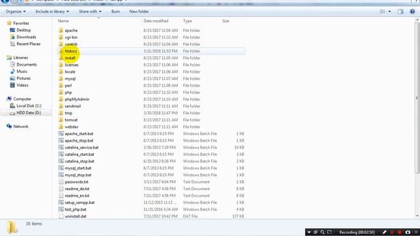Select the catalina_service.bat file icon
This screenshot has height=236, width=420.
[61, 147]
